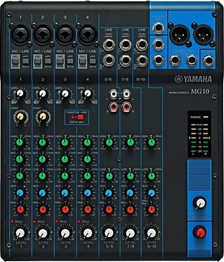Click the LEVEL 2 knob
The height and width of the screenshot is (262, 224).
43,233
